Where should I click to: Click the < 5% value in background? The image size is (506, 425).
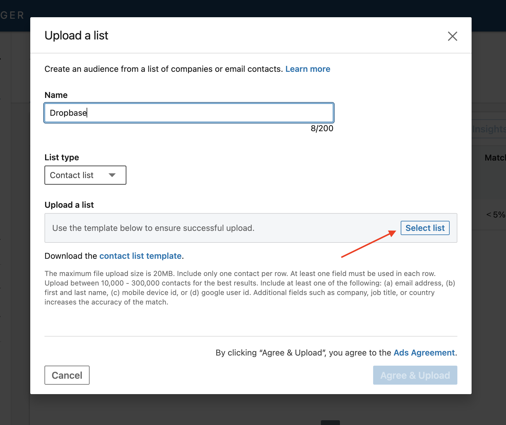(495, 215)
